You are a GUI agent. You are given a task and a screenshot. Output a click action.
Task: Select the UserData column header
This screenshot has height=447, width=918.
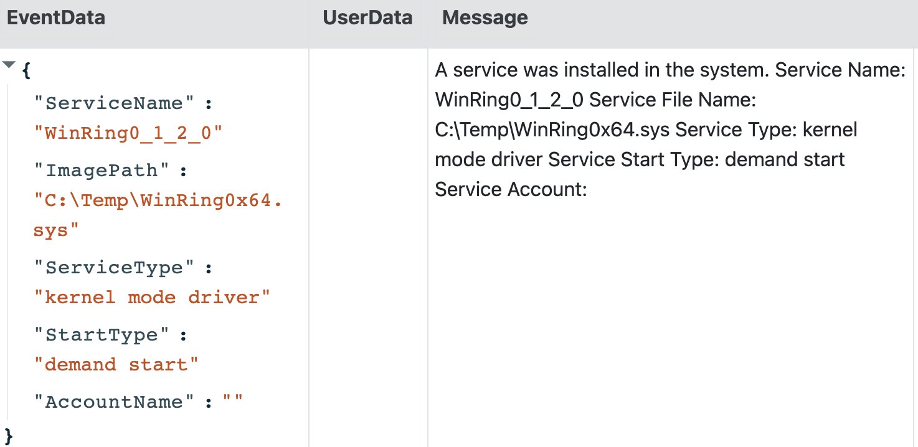[367, 17]
